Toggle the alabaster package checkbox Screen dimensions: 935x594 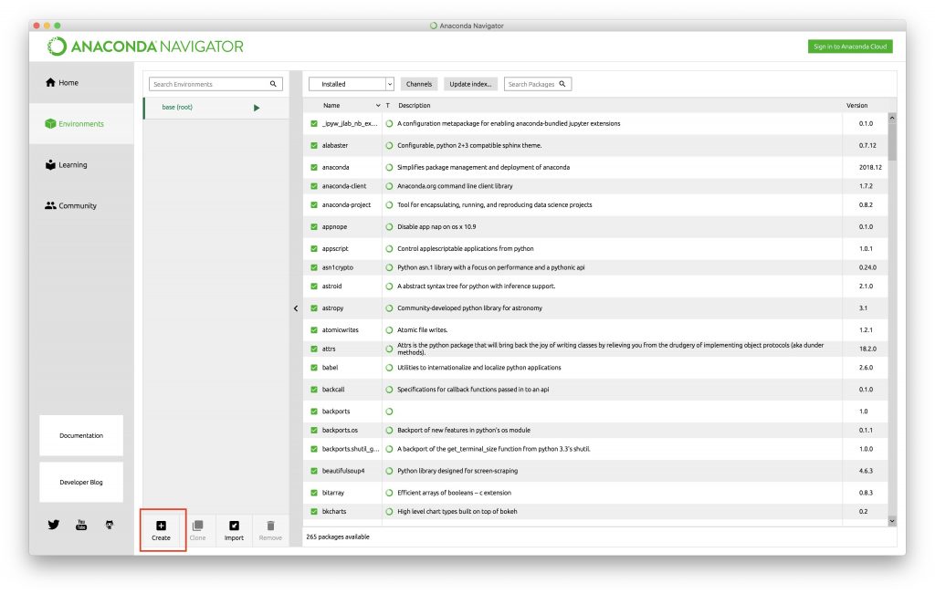click(314, 145)
